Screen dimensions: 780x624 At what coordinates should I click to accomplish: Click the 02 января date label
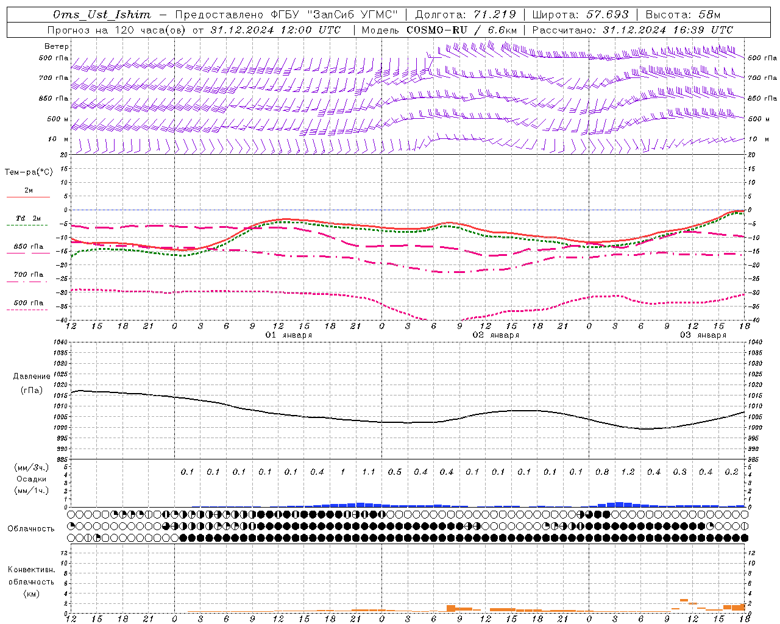[496, 335]
